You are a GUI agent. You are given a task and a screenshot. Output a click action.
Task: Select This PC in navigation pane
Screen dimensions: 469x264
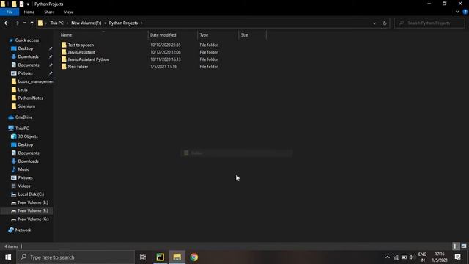pyautogui.click(x=22, y=128)
